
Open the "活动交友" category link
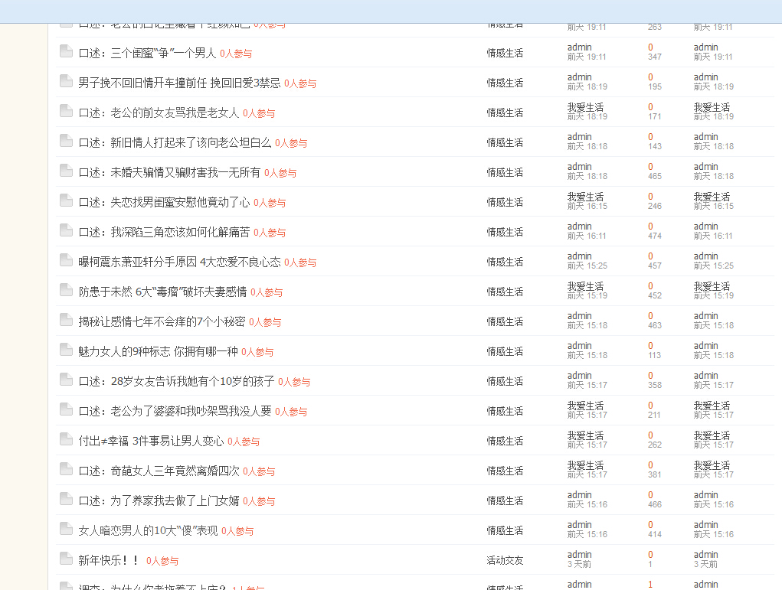click(503, 559)
